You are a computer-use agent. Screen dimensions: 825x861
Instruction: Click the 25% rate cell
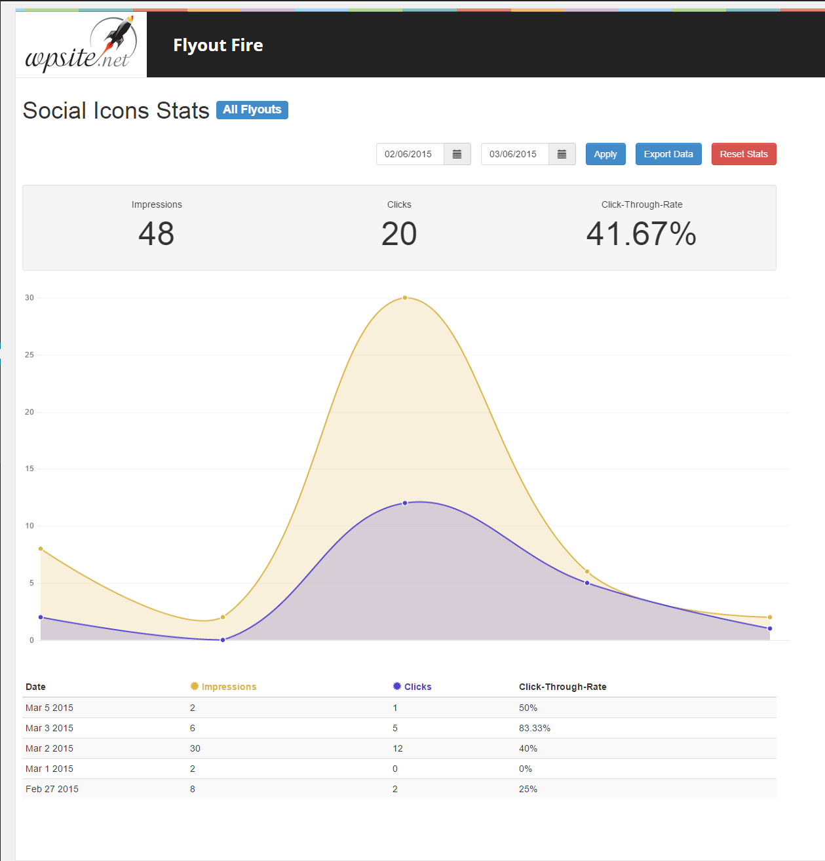[x=528, y=789]
